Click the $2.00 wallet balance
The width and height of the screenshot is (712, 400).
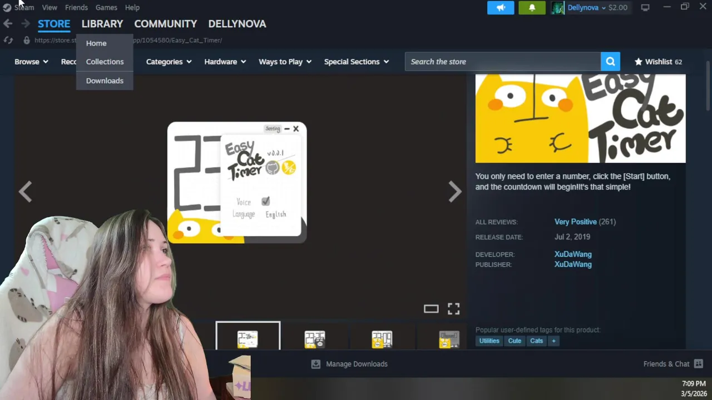(x=617, y=8)
